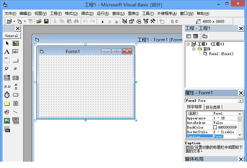
Task: Collapse the 工程1 (工程1) tree node
Action: [x=188, y=44]
